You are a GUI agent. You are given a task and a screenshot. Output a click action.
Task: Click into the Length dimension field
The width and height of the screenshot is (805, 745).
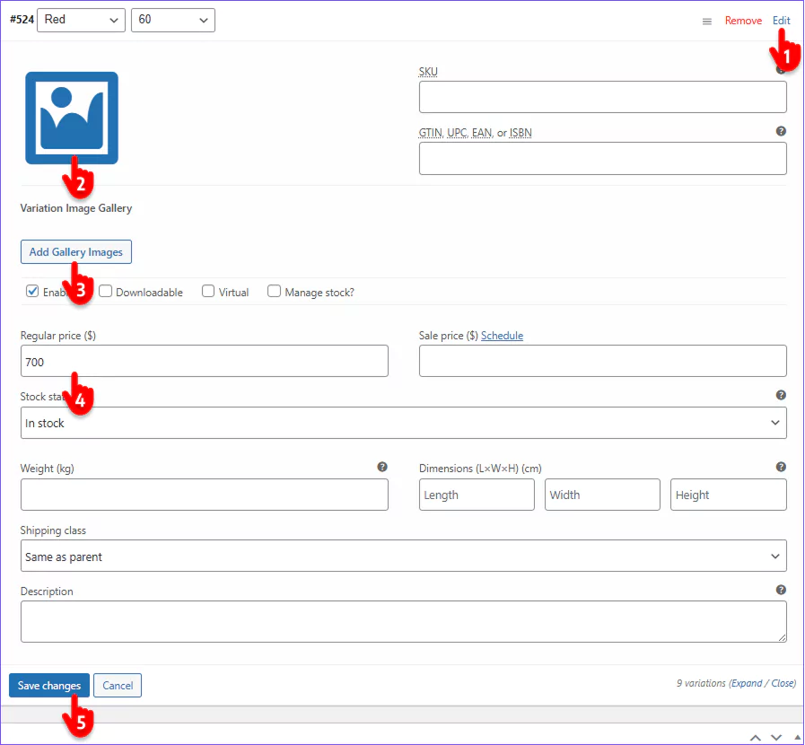click(x=477, y=495)
